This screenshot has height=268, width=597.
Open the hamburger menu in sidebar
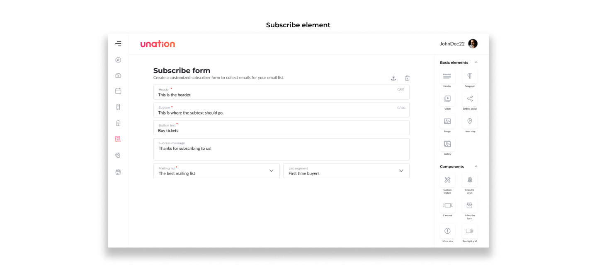coord(118,43)
